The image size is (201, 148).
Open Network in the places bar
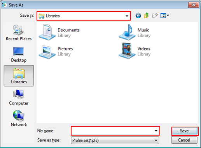tap(19, 118)
